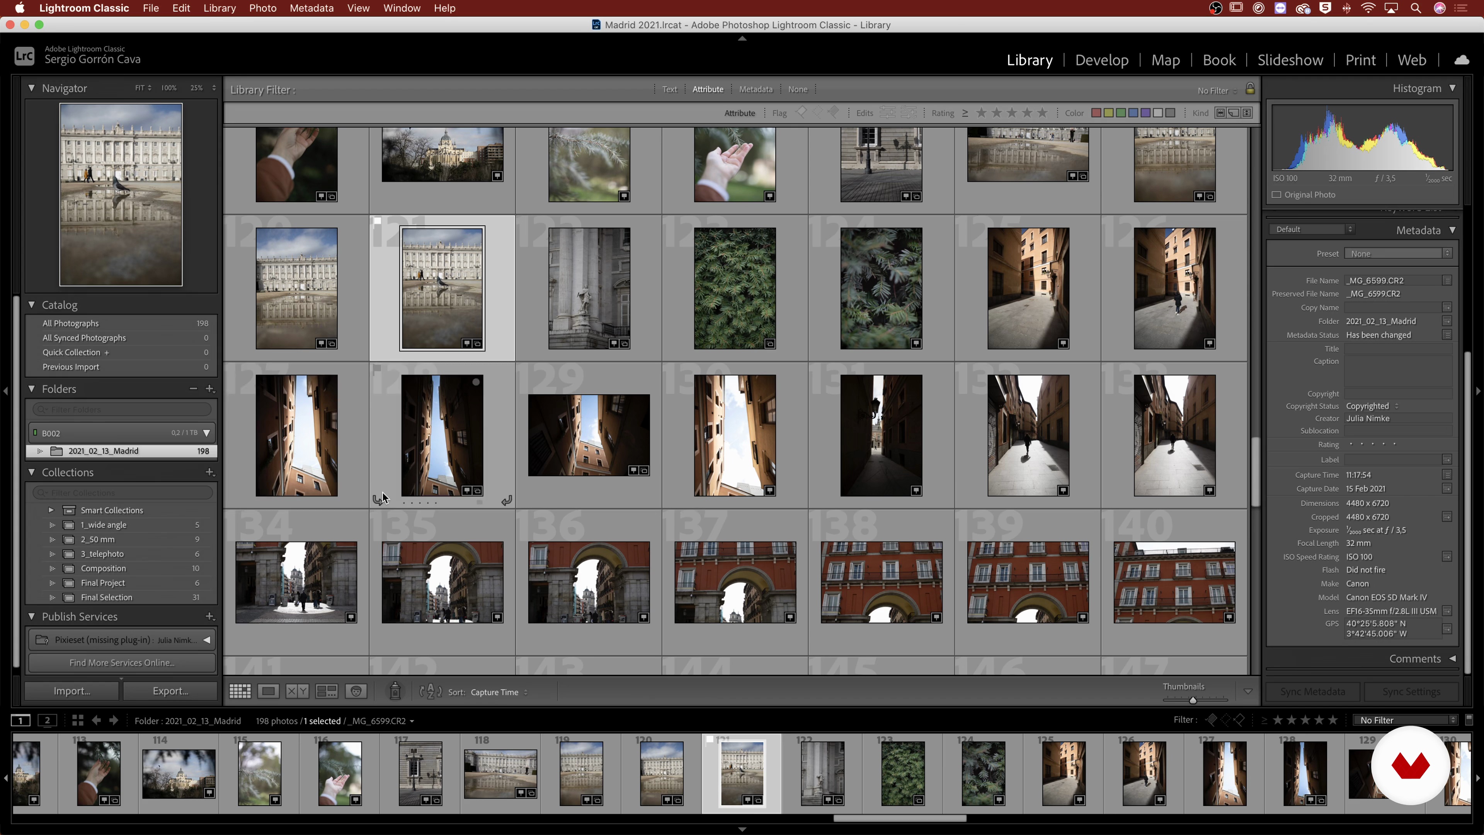1484x835 pixels.
Task: Collapse the Collections panel
Action: tap(31, 472)
